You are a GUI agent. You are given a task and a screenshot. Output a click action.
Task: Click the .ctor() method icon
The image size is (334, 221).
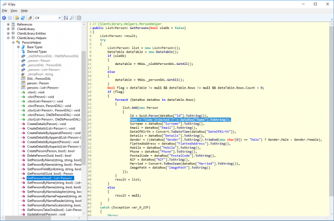(x=23, y=92)
